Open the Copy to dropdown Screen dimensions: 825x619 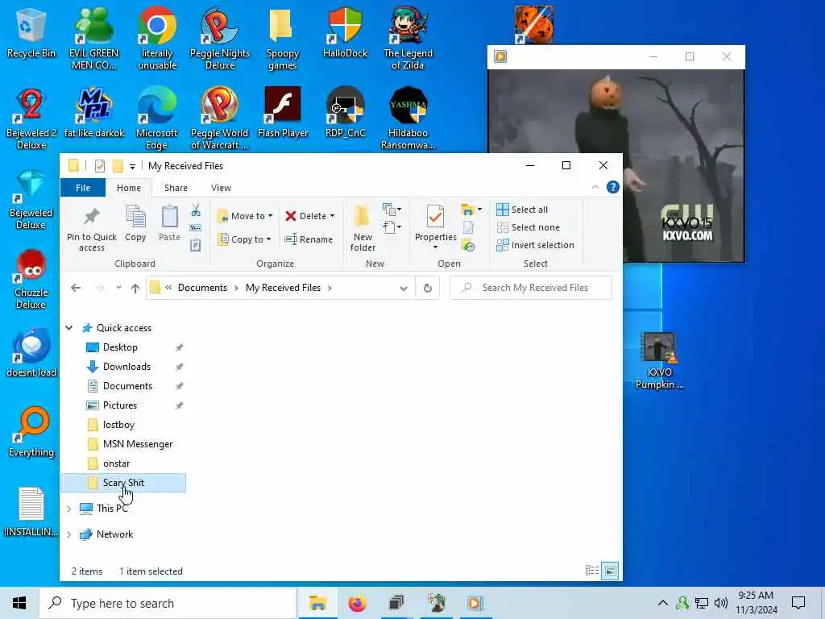click(x=244, y=239)
